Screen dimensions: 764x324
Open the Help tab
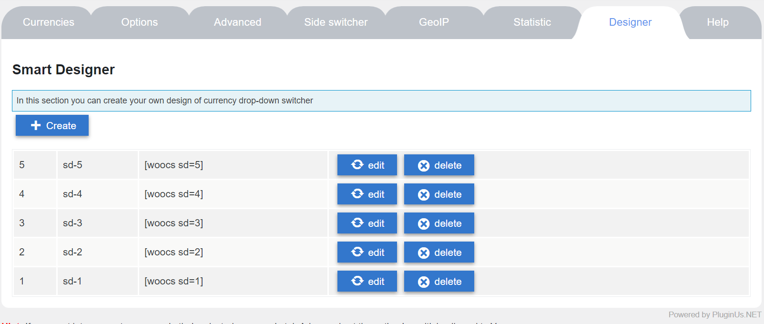[718, 22]
